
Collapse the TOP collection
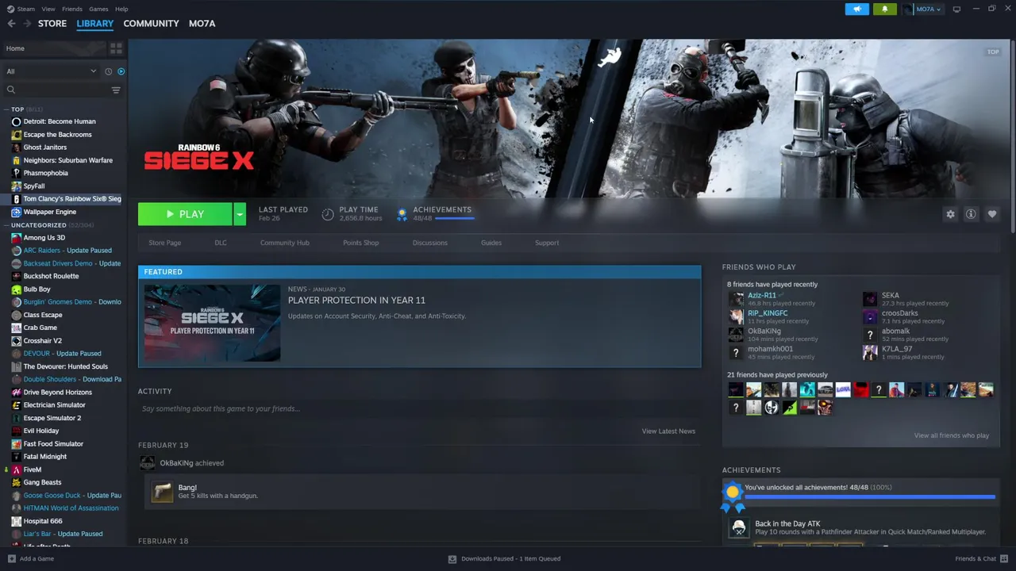[6, 109]
